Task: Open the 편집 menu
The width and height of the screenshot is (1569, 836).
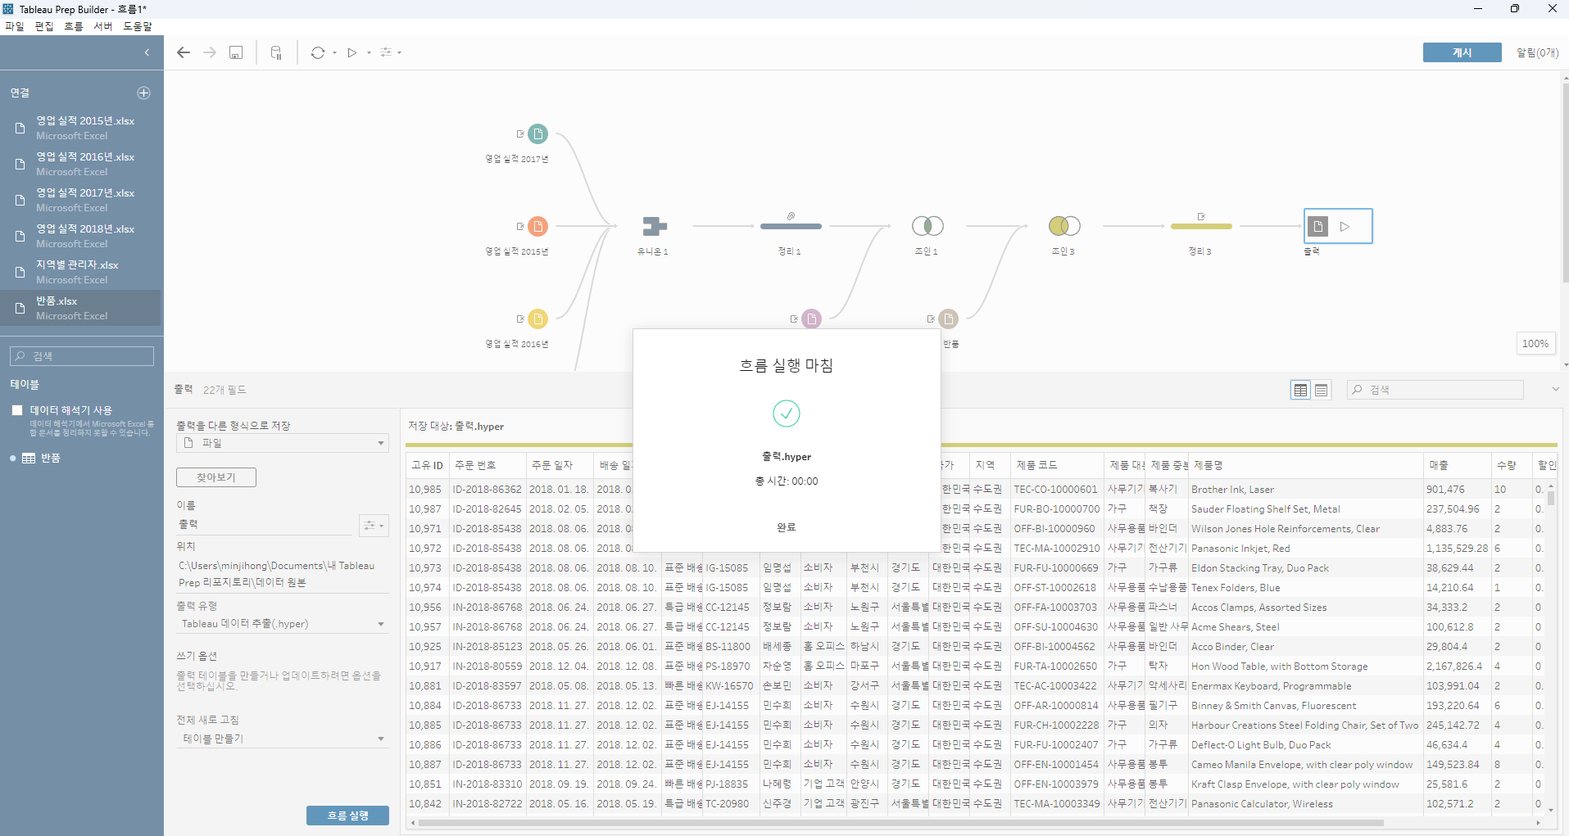Action: [x=44, y=26]
